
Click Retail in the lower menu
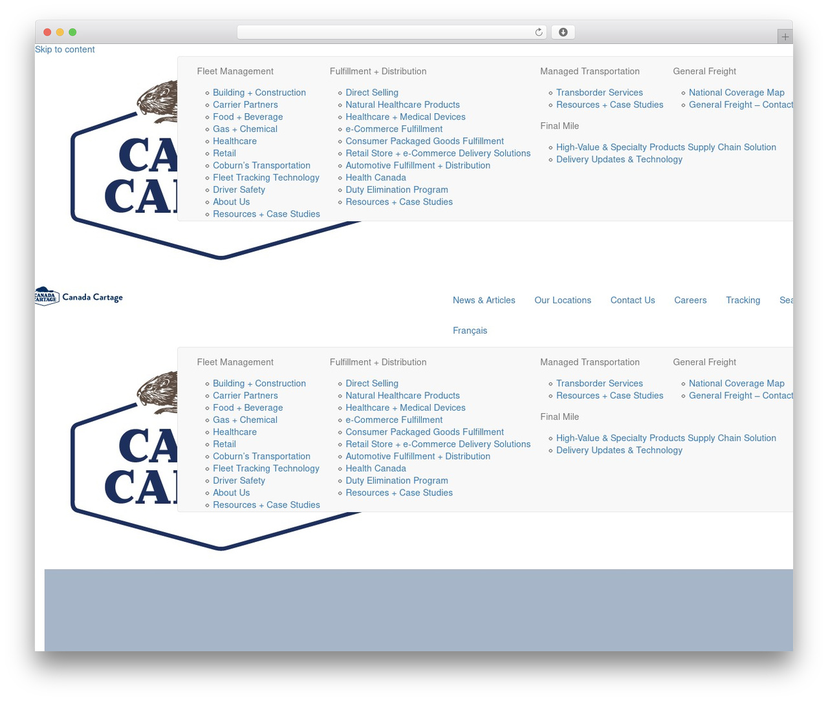click(224, 445)
